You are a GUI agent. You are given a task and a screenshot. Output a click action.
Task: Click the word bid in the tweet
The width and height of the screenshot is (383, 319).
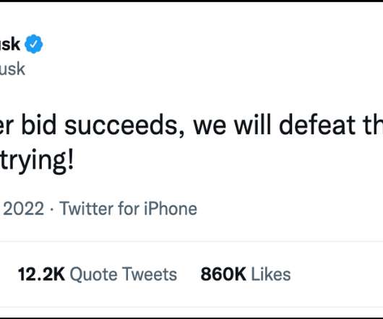[x=39, y=124]
